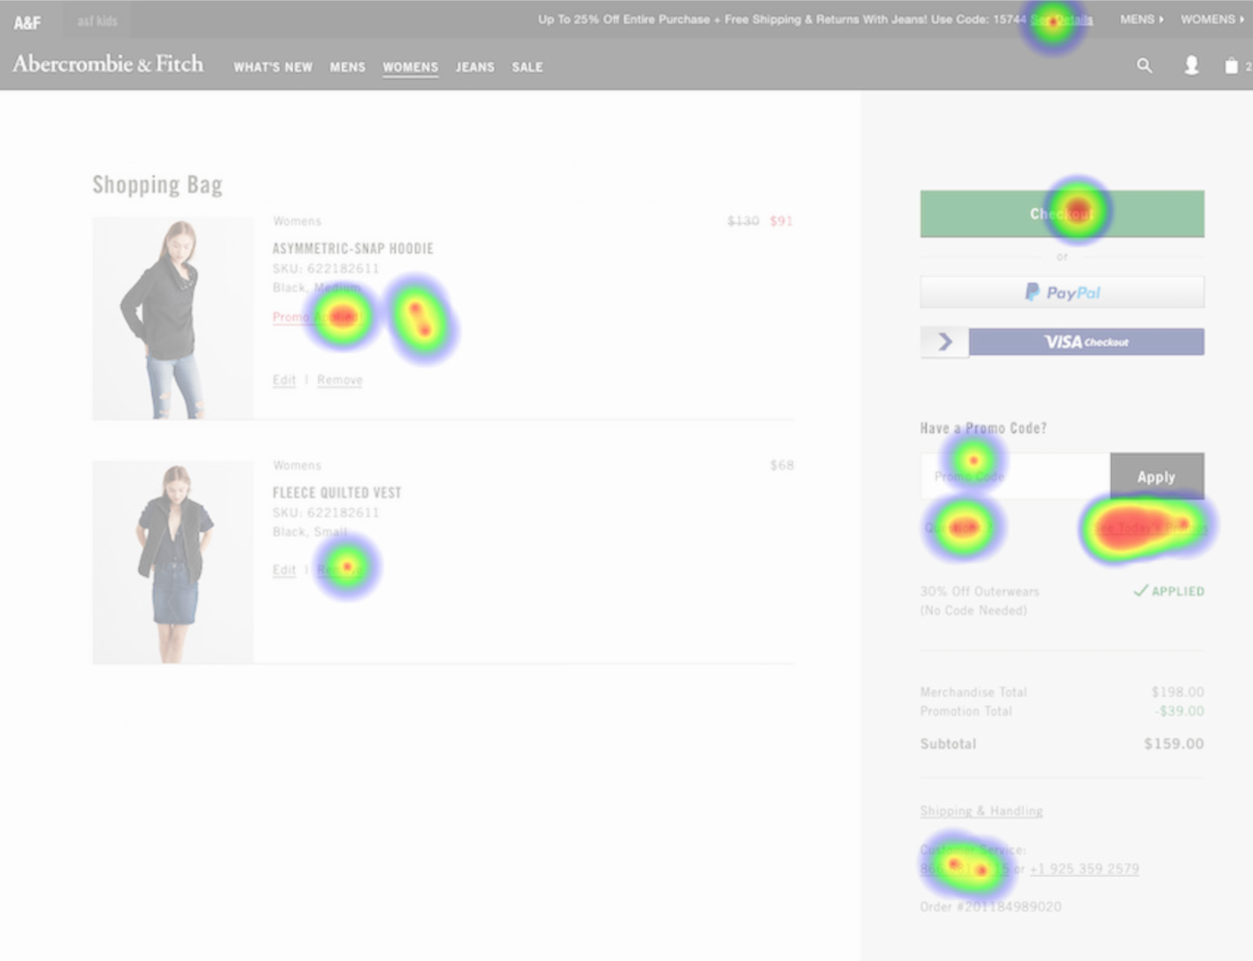The image size is (1253, 961).
Task: Click the green Checkout button
Action: click(1062, 213)
